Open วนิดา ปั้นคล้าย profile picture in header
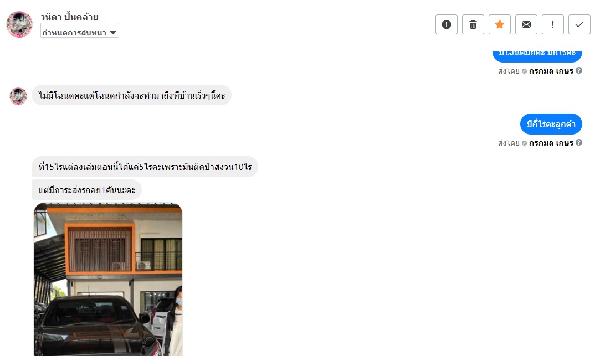Image resolution: width=595 pixels, height=361 pixels. [19, 24]
